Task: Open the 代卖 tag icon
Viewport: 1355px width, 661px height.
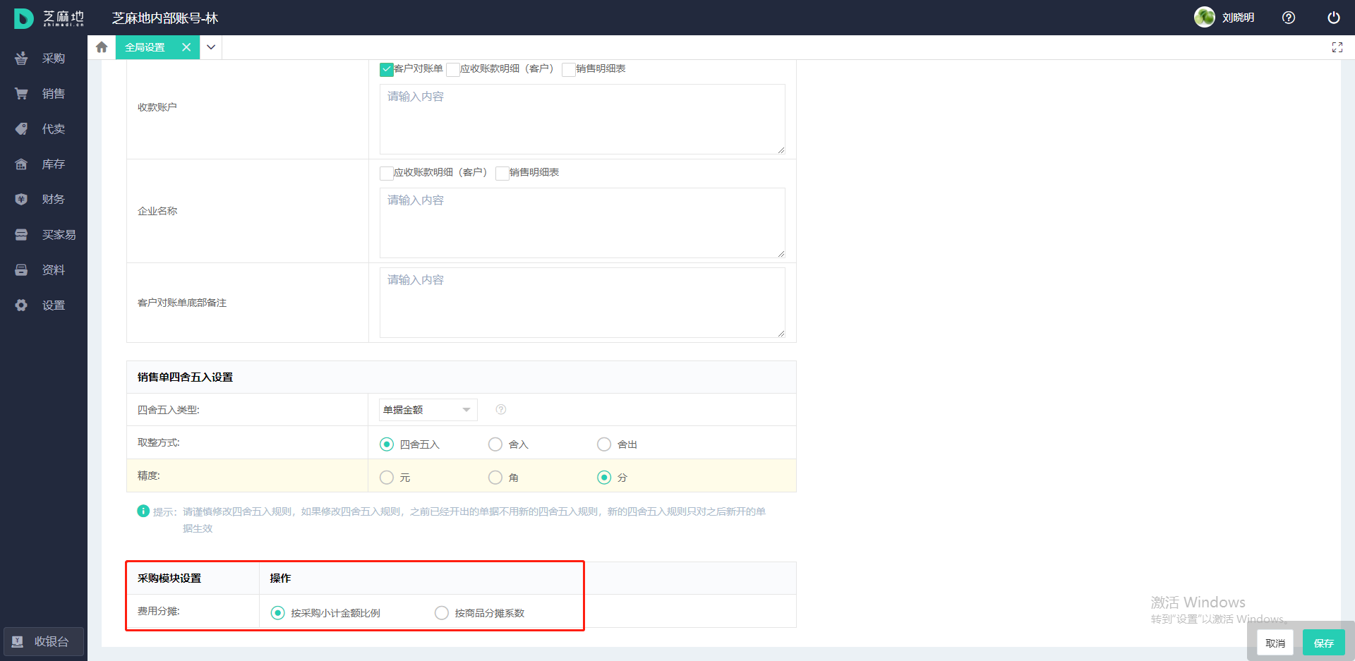Action: [x=21, y=129]
